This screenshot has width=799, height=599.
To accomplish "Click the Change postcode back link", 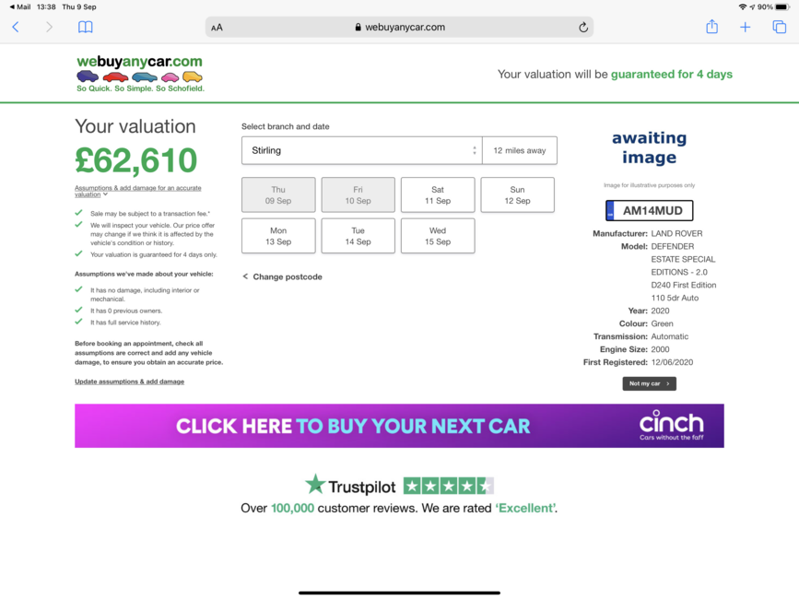I will coord(282,276).
